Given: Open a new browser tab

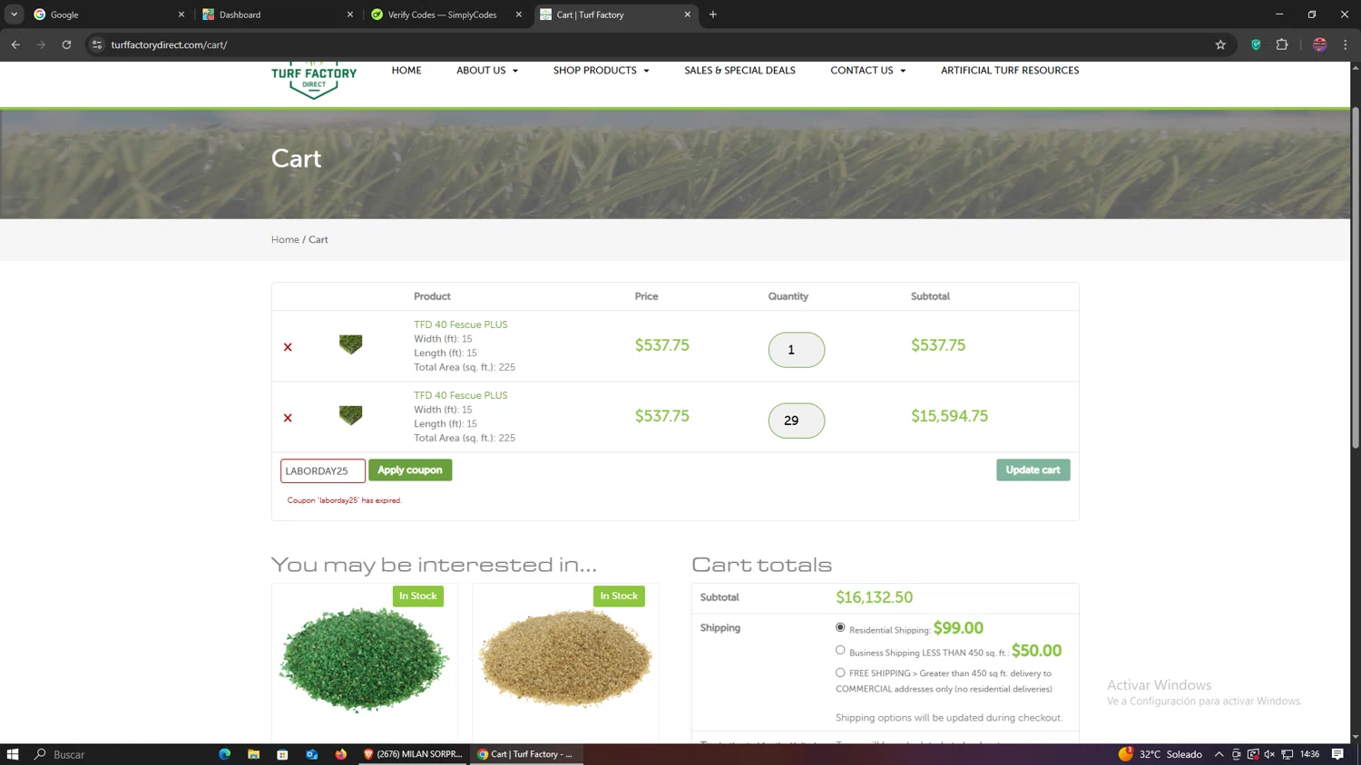Looking at the screenshot, I should (713, 15).
